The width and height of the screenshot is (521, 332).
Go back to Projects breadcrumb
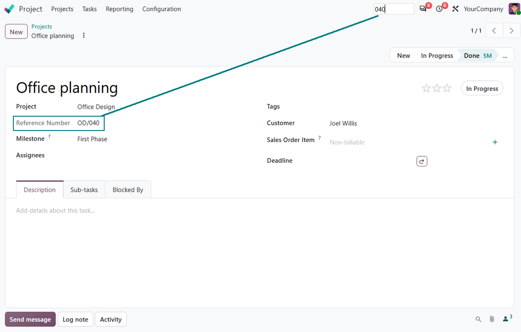point(41,27)
